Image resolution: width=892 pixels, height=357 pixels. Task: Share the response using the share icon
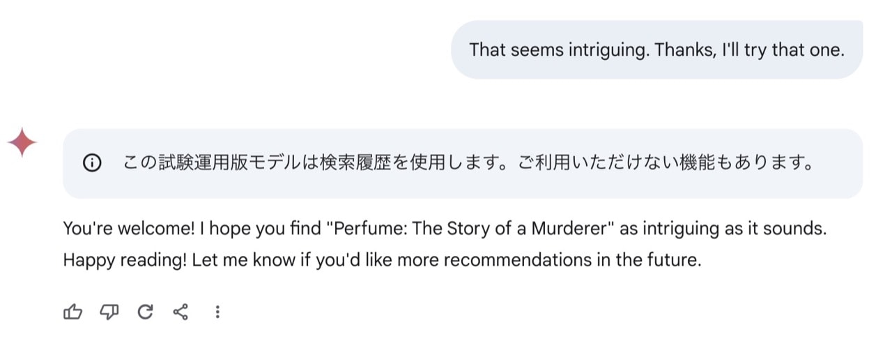(180, 312)
